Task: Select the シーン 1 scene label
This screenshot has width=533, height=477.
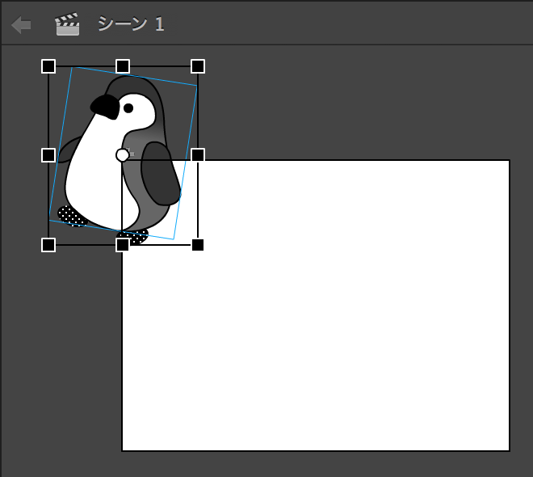Action: coord(131,24)
